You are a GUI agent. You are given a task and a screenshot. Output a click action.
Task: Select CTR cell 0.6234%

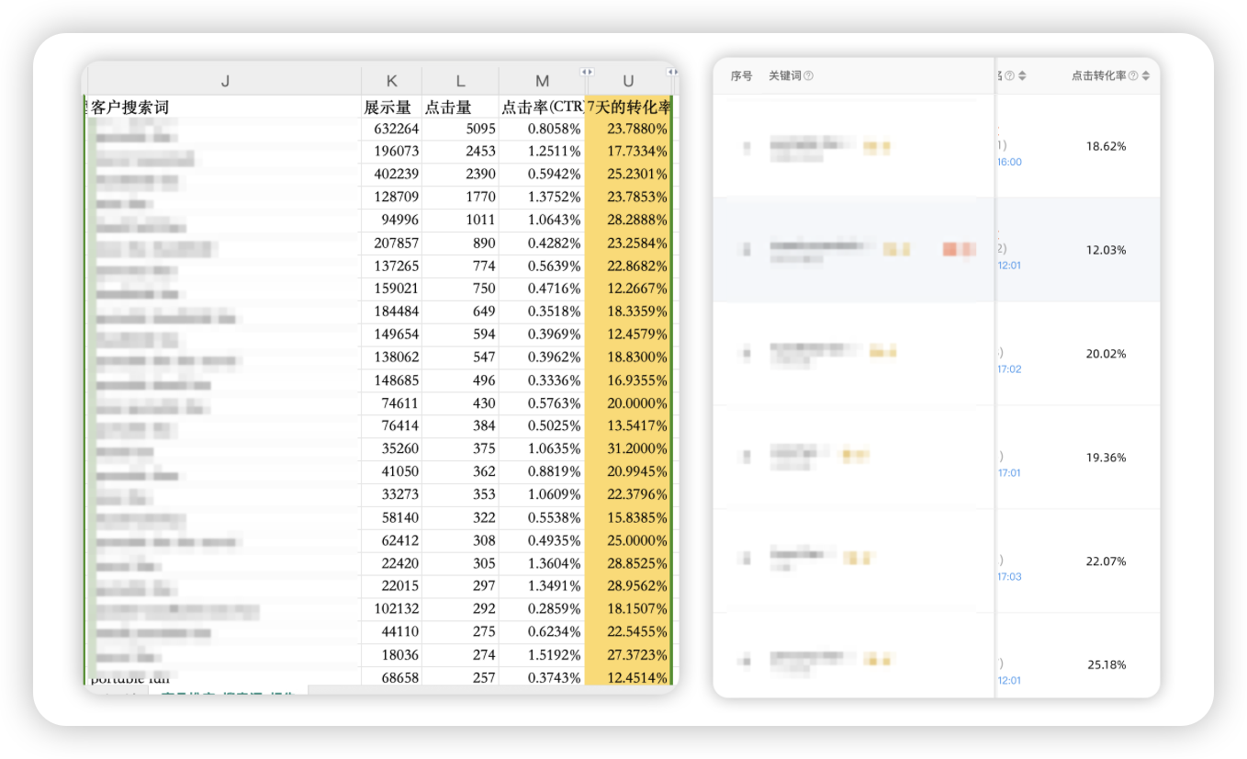(542, 632)
